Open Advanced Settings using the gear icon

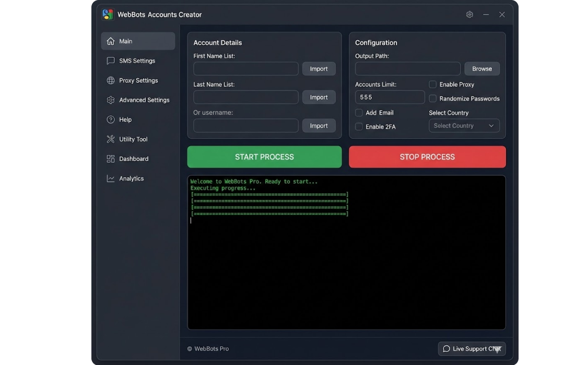(x=110, y=100)
